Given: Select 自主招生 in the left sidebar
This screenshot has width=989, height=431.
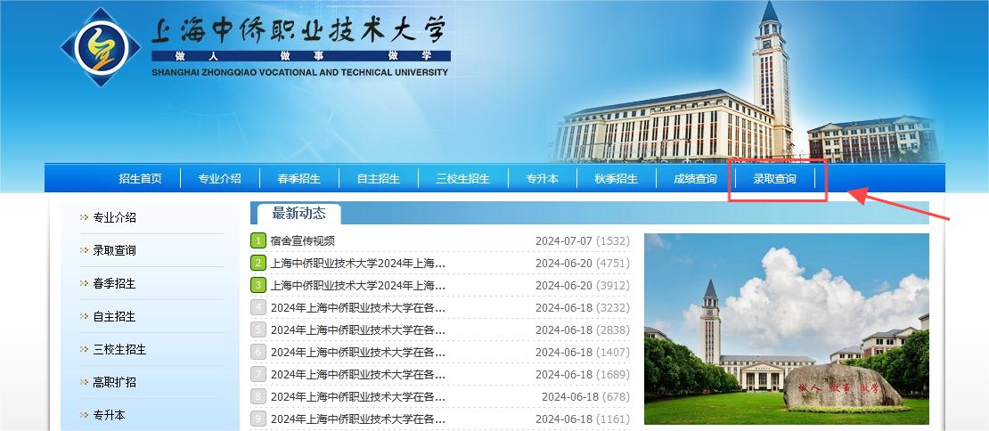Looking at the screenshot, I should pos(115,316).
